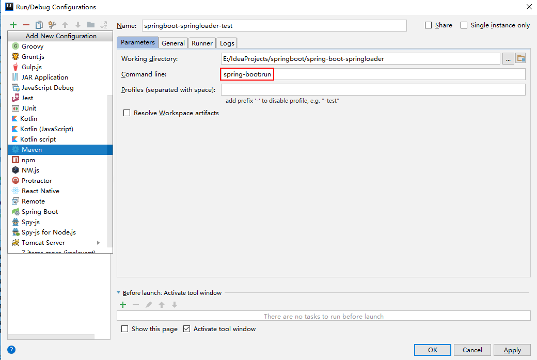This screenshot has width=537, height=360.
Task: Click the working directory project folder icon
Action: (x=520, y=58)
